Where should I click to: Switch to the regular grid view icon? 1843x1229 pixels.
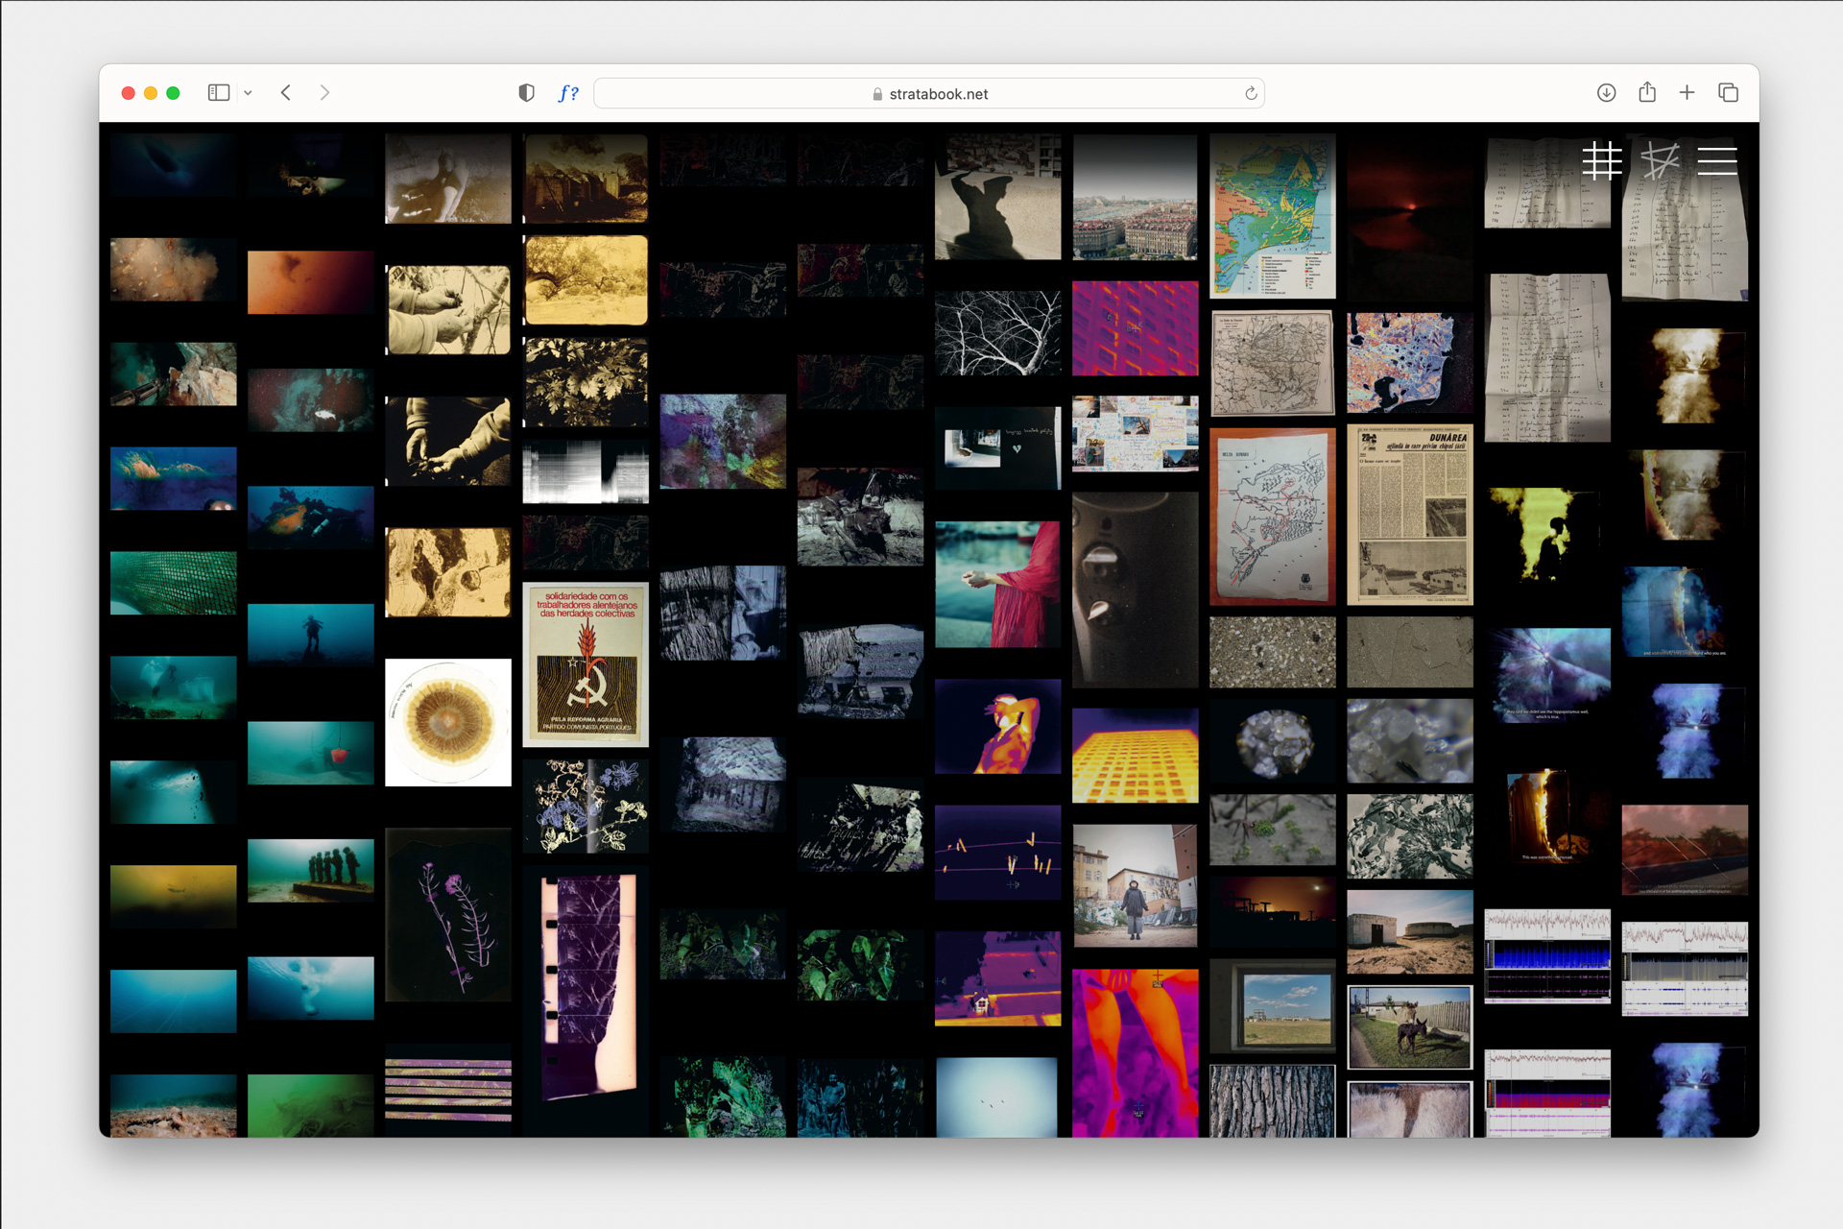(x=1602, y=160)
